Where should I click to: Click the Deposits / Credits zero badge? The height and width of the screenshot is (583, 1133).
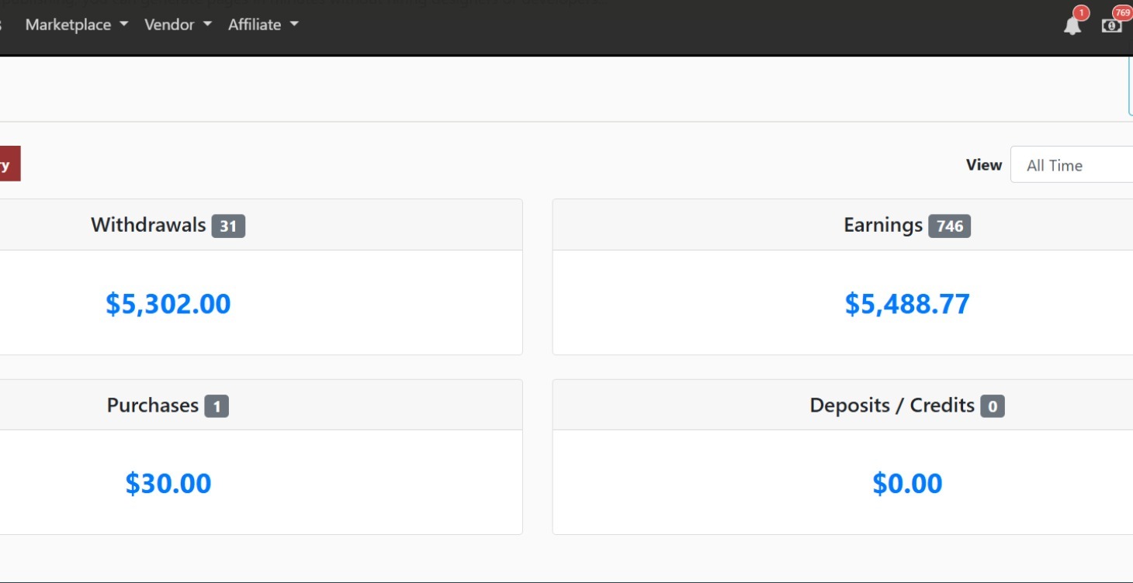tap(992, 405)
